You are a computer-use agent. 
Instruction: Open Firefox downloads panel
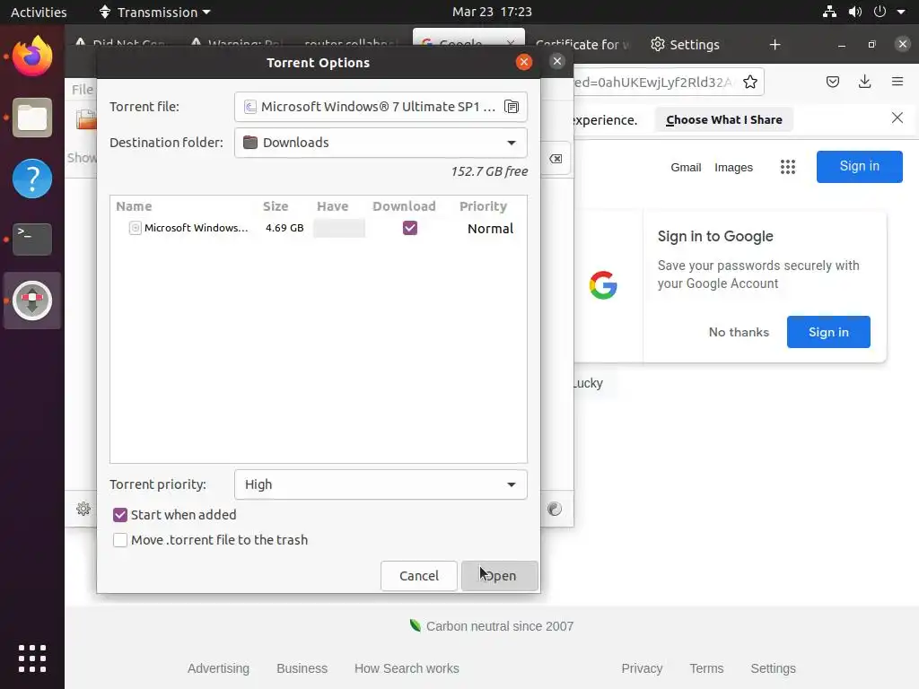(x=864, y=82)
